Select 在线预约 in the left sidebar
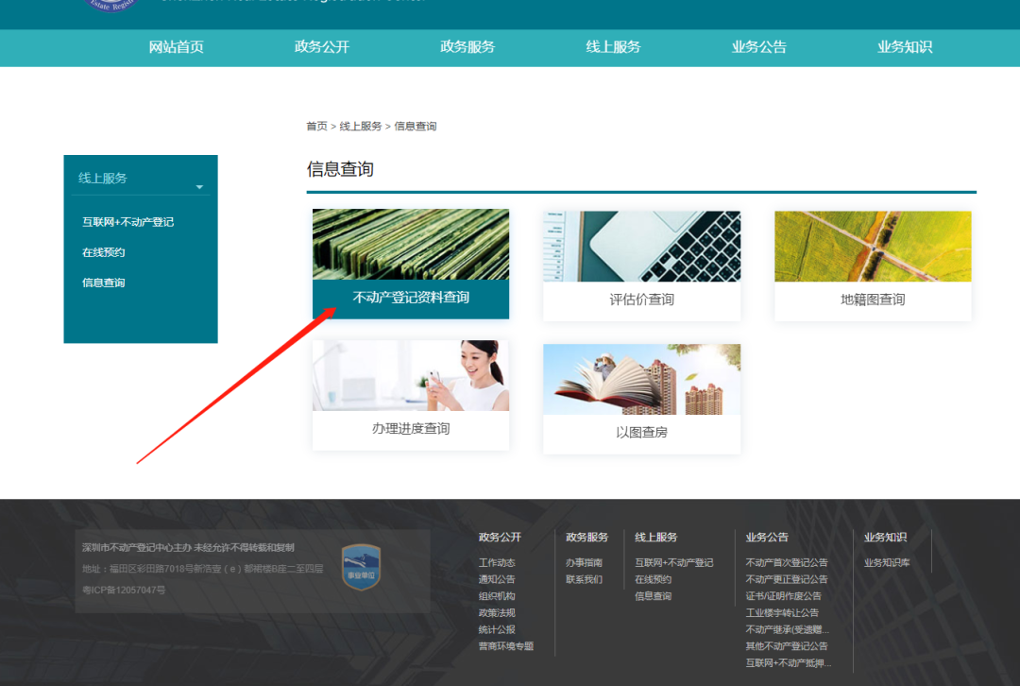Screen dimensions: 1020x686 (x=104, y=252)
